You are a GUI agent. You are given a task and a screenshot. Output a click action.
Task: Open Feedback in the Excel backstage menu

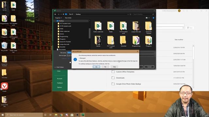60,83
